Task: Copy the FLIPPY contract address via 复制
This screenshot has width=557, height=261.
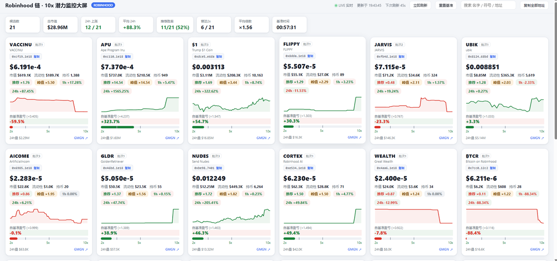Action: pyautogui.click(x=311, y=55)
